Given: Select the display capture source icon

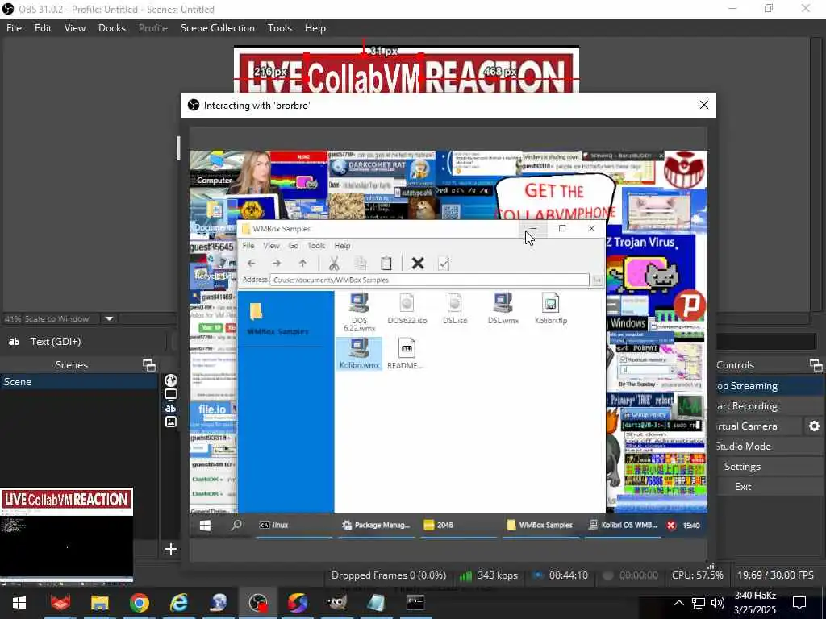Looking at the screenshot, I should pos(171,394).
